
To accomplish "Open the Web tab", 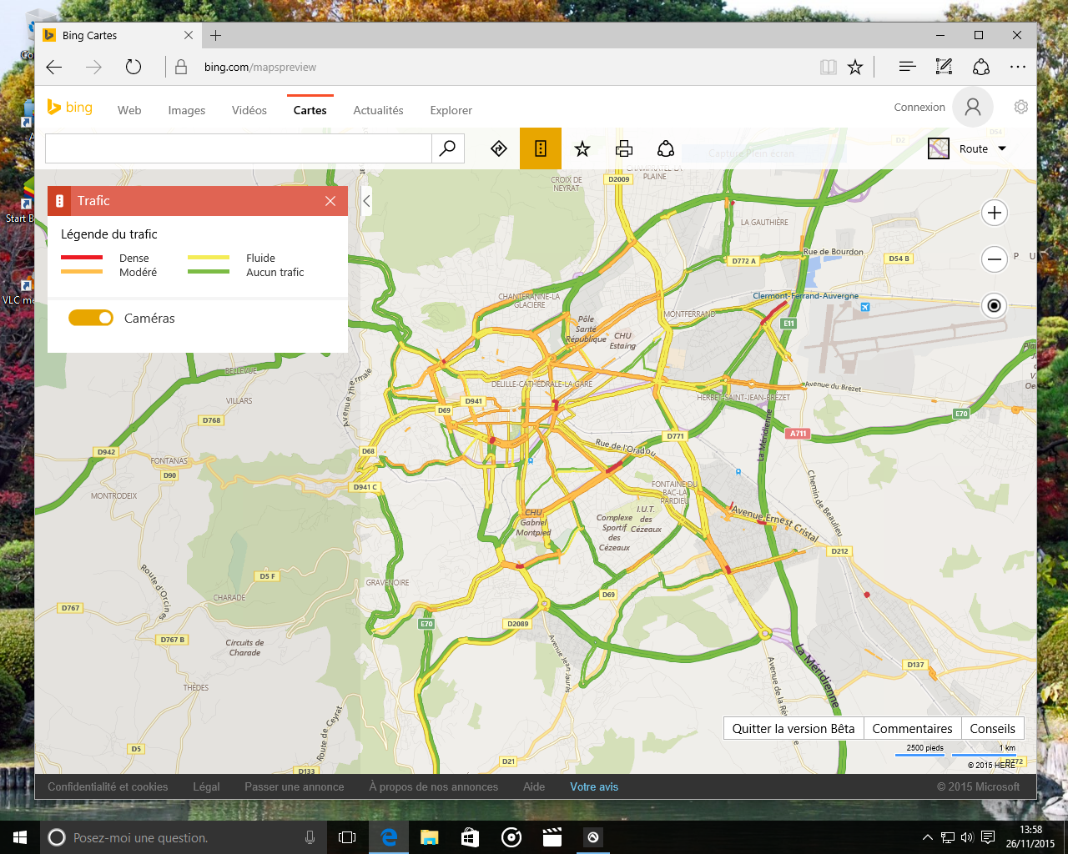I will point(129,110).
